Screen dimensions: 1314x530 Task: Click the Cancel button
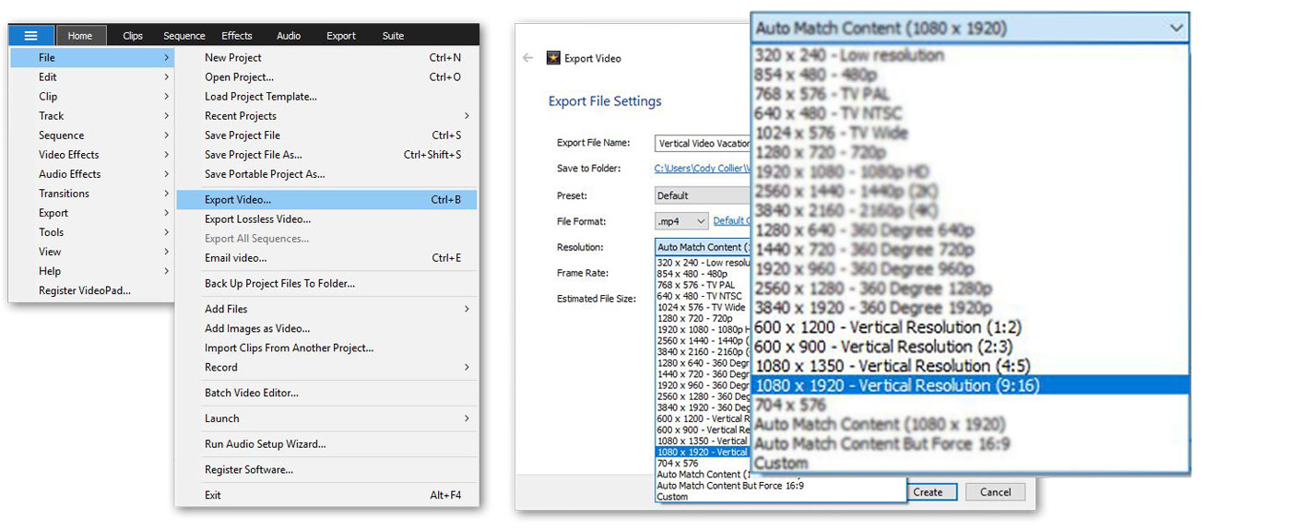click(x=995, y=492)
